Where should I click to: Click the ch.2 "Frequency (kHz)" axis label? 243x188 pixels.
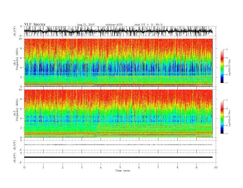pos(17,109)
